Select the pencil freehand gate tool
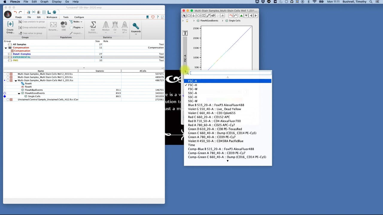 pos(208,16)
